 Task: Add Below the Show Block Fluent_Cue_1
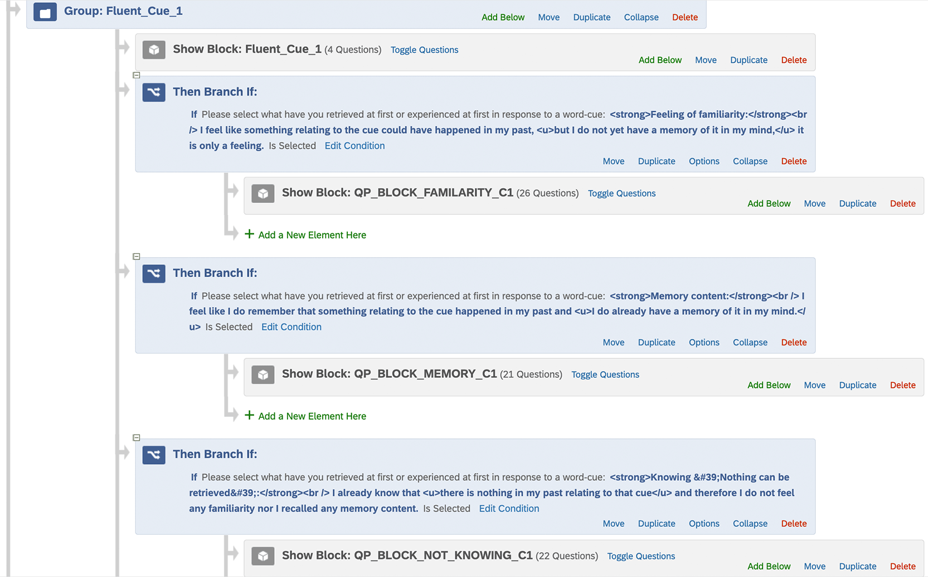pyautogui.click(x=660, y=60)
